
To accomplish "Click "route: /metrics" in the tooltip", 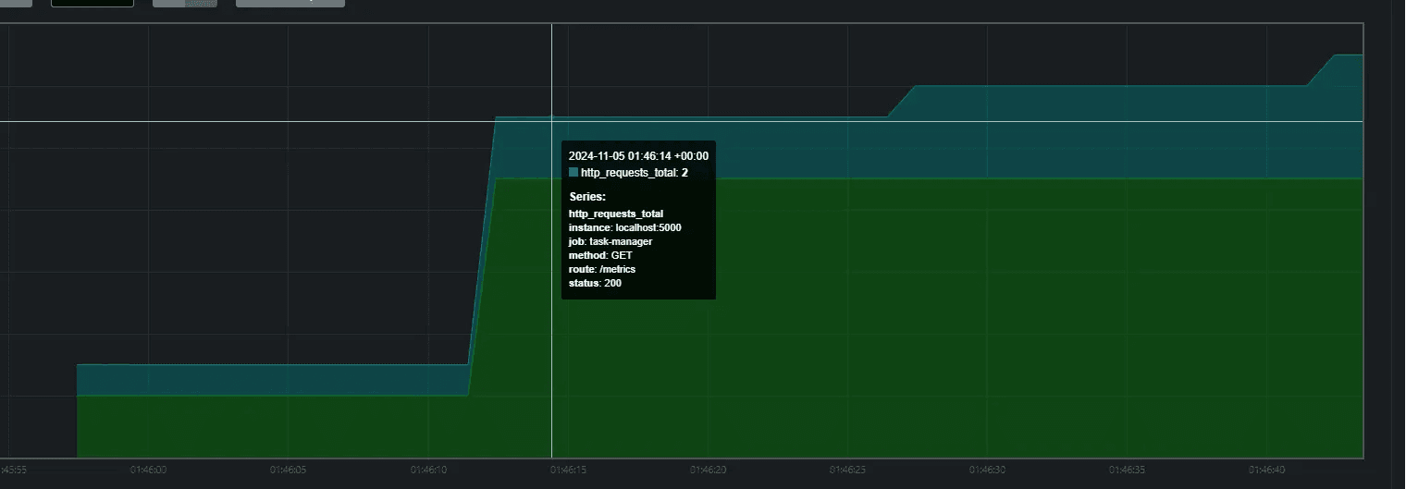I will [602, 269].
